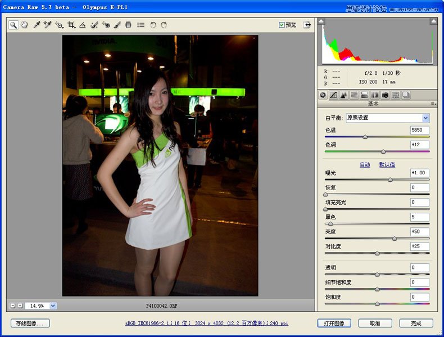Click the 自动 auto adjustment link
The width and height of the screenshot is (444, 337).
tap(365, 165)
